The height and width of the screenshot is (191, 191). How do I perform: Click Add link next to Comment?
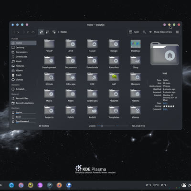click(165, 109)
